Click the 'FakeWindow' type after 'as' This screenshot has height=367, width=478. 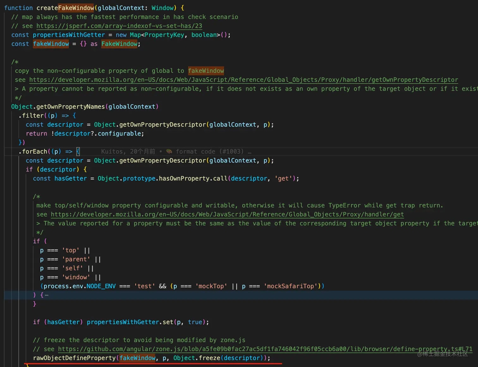[x=120, y=44]
